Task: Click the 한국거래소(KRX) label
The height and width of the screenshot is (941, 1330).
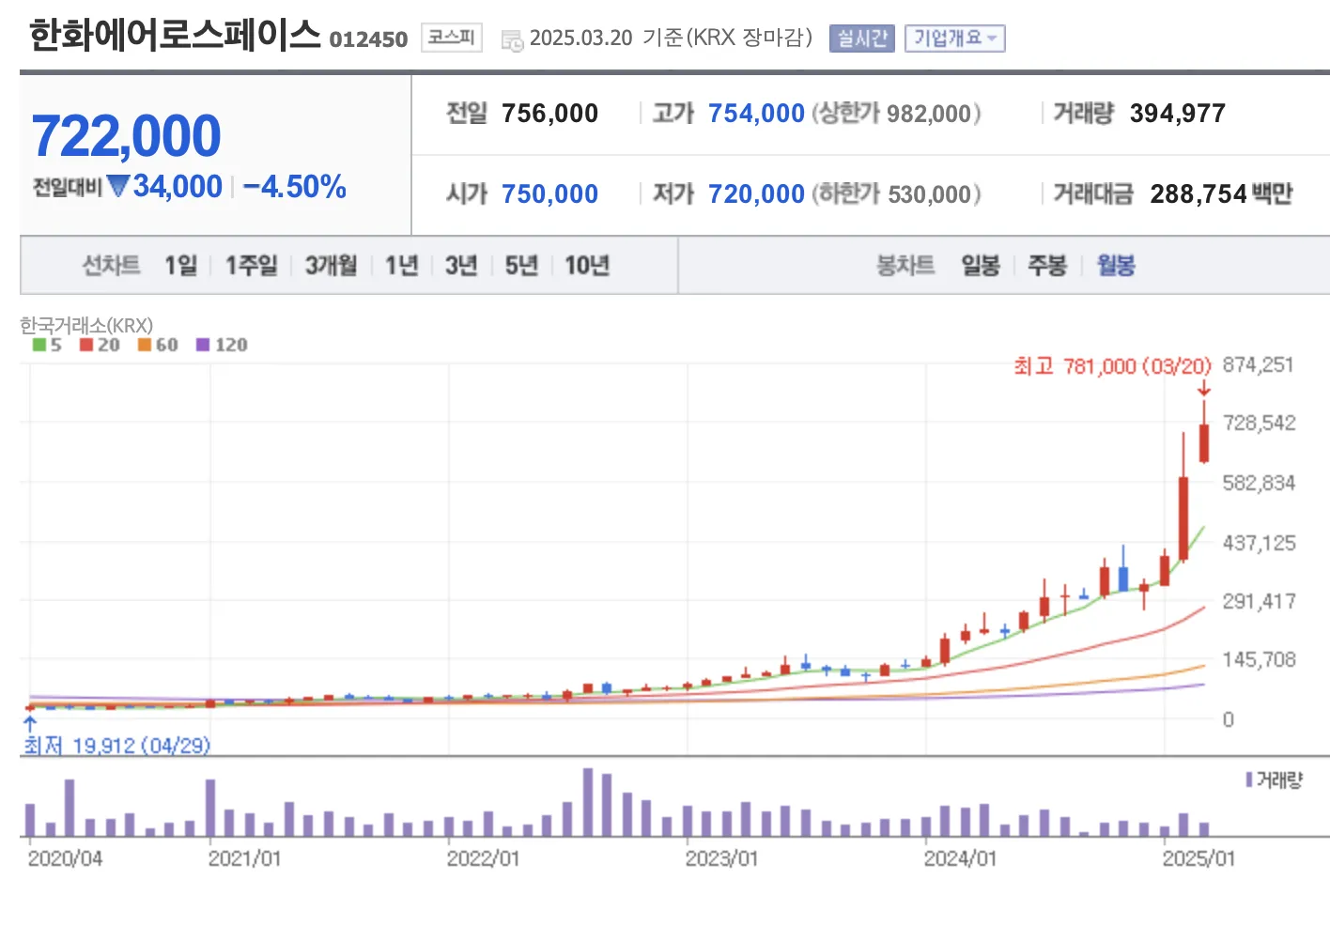Action: [86, 325]
